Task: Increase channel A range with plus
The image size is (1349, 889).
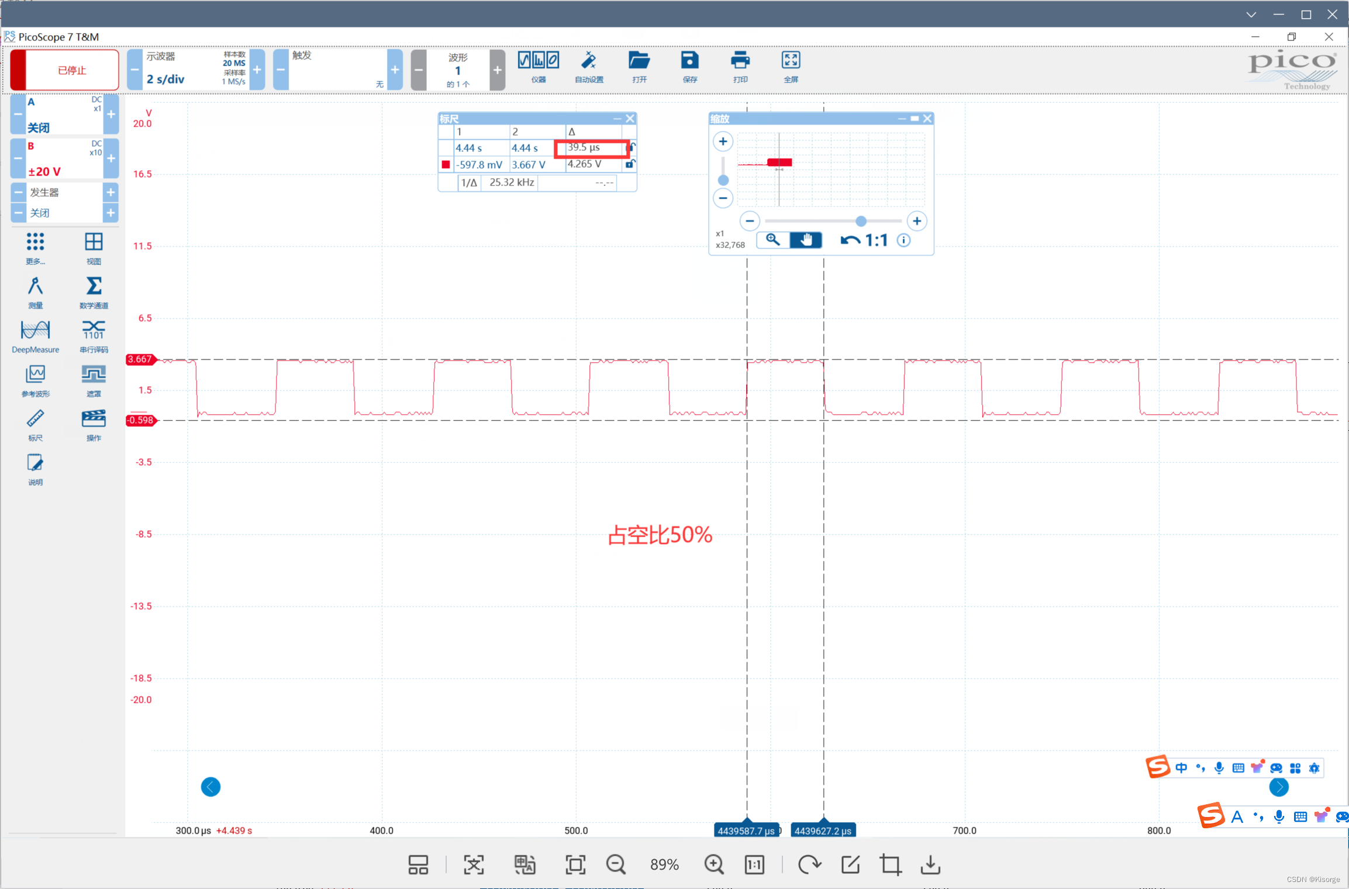Action: pyautogui.click(x=111, y=115)
